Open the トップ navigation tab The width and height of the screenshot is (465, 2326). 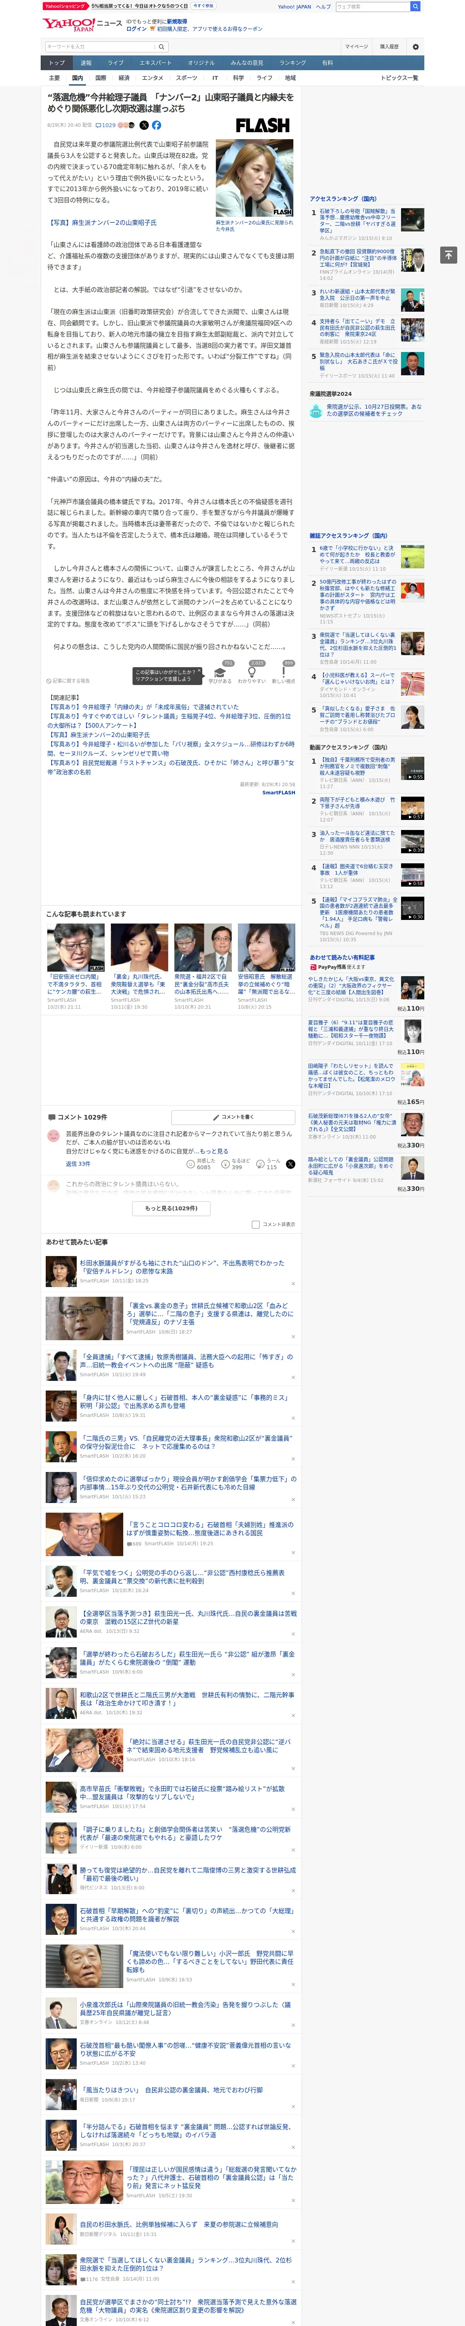point(57,63)
